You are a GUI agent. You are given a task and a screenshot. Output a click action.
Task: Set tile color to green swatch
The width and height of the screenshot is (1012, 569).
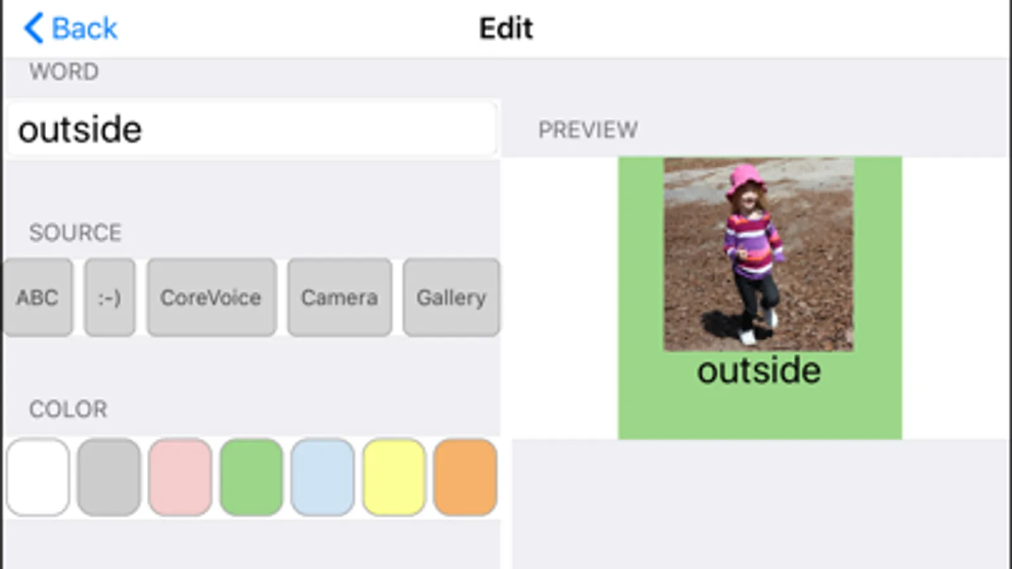(251, 477)
